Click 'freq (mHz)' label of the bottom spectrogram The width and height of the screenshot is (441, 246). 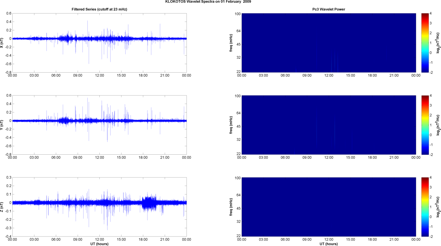pos(231,207)
